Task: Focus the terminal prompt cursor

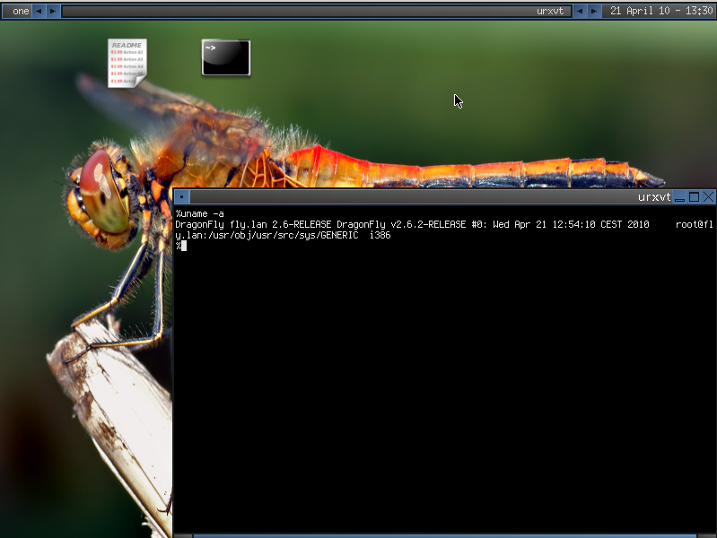Action: [x=183, y=246]
